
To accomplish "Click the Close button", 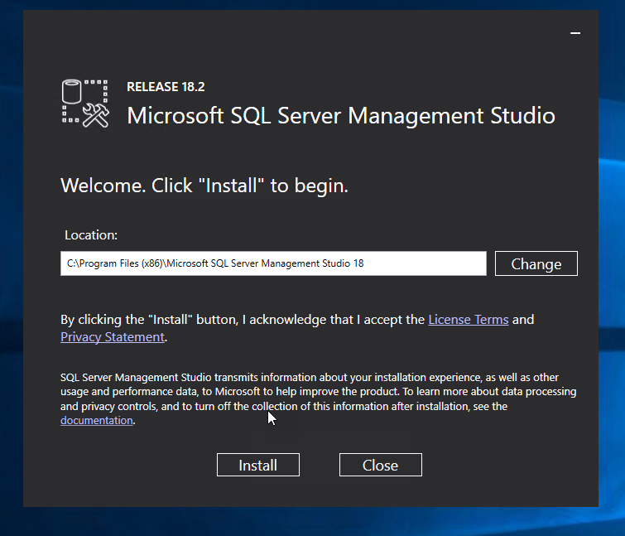I will (380, 465).
